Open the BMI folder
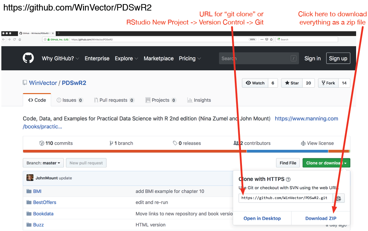Image resolution: width=368 pixels, height=231 pixels. pyautogui.click(x=37, y=191)
